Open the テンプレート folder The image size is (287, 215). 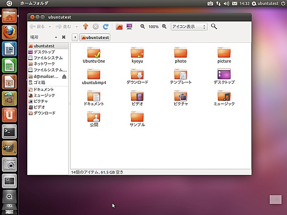180,76
